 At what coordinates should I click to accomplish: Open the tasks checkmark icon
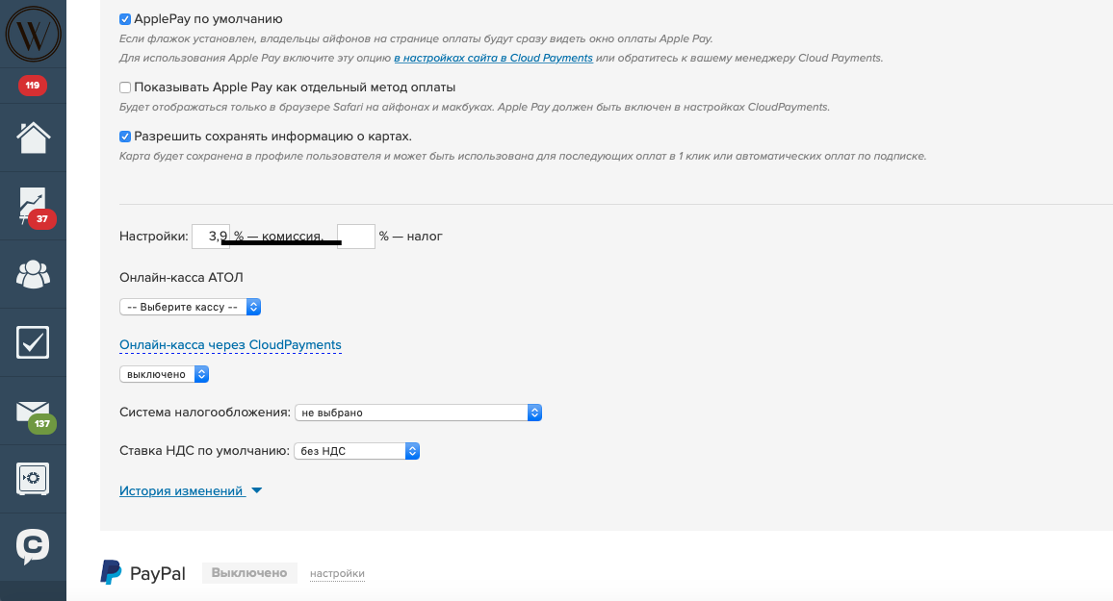pos(33,342)
